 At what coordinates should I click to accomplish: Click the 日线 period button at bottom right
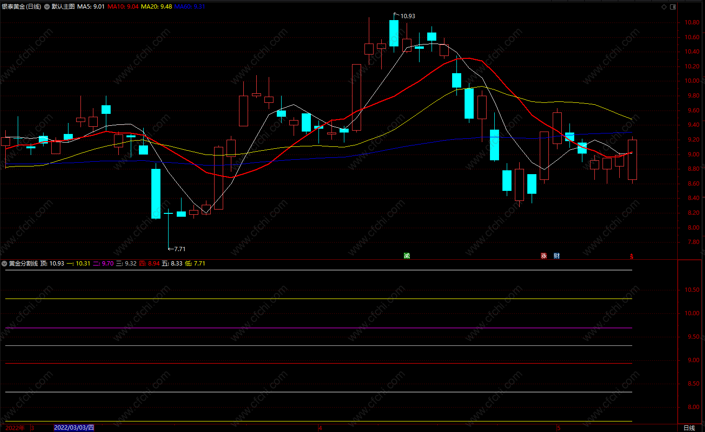tap(689, 428)
